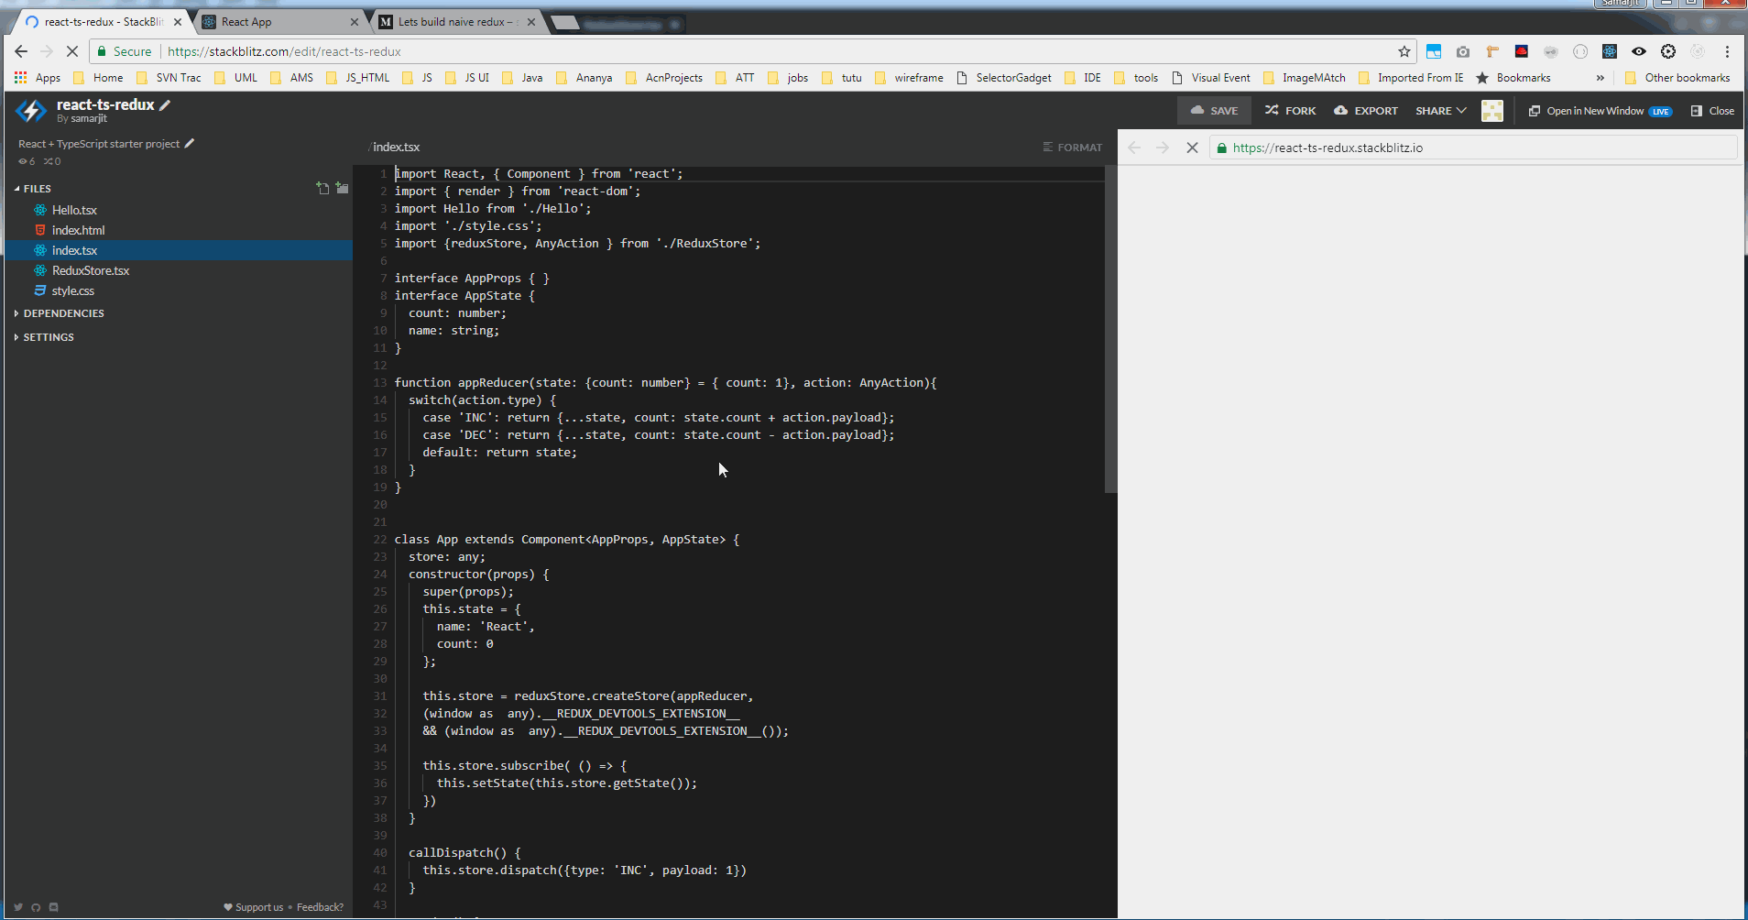Open the JS_HTML bookmark folder
This screenshot has height=920, width=1748.
click(x=357, y=78)
